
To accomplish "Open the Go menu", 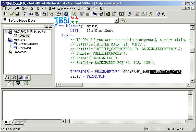I will pos(33,8).
